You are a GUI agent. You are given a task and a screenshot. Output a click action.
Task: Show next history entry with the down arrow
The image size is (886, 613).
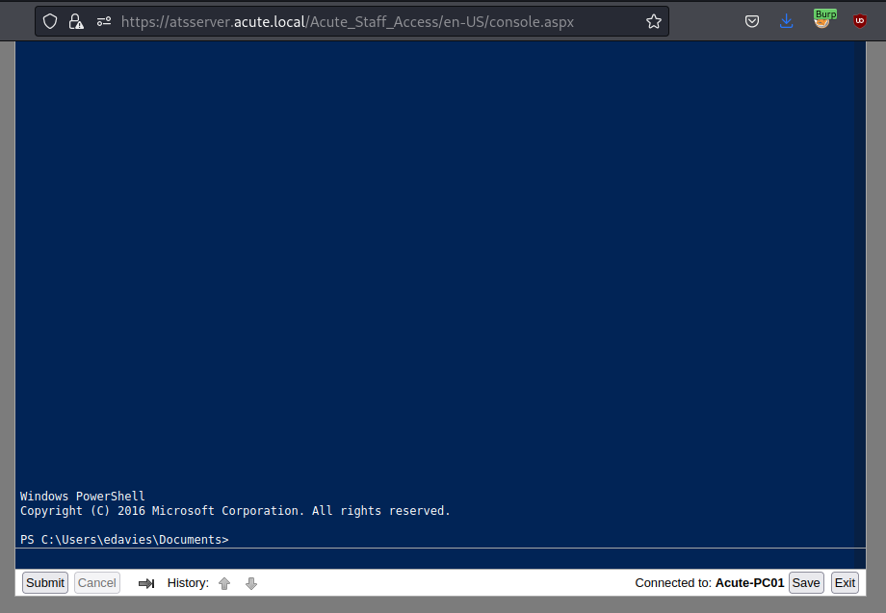click(x=250, y=582)
